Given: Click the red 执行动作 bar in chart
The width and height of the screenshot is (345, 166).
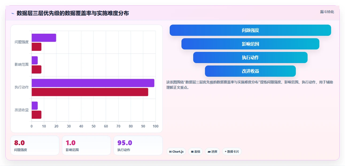Looking at the screenshot, I should pyautogui.click(x=90, y=92).
